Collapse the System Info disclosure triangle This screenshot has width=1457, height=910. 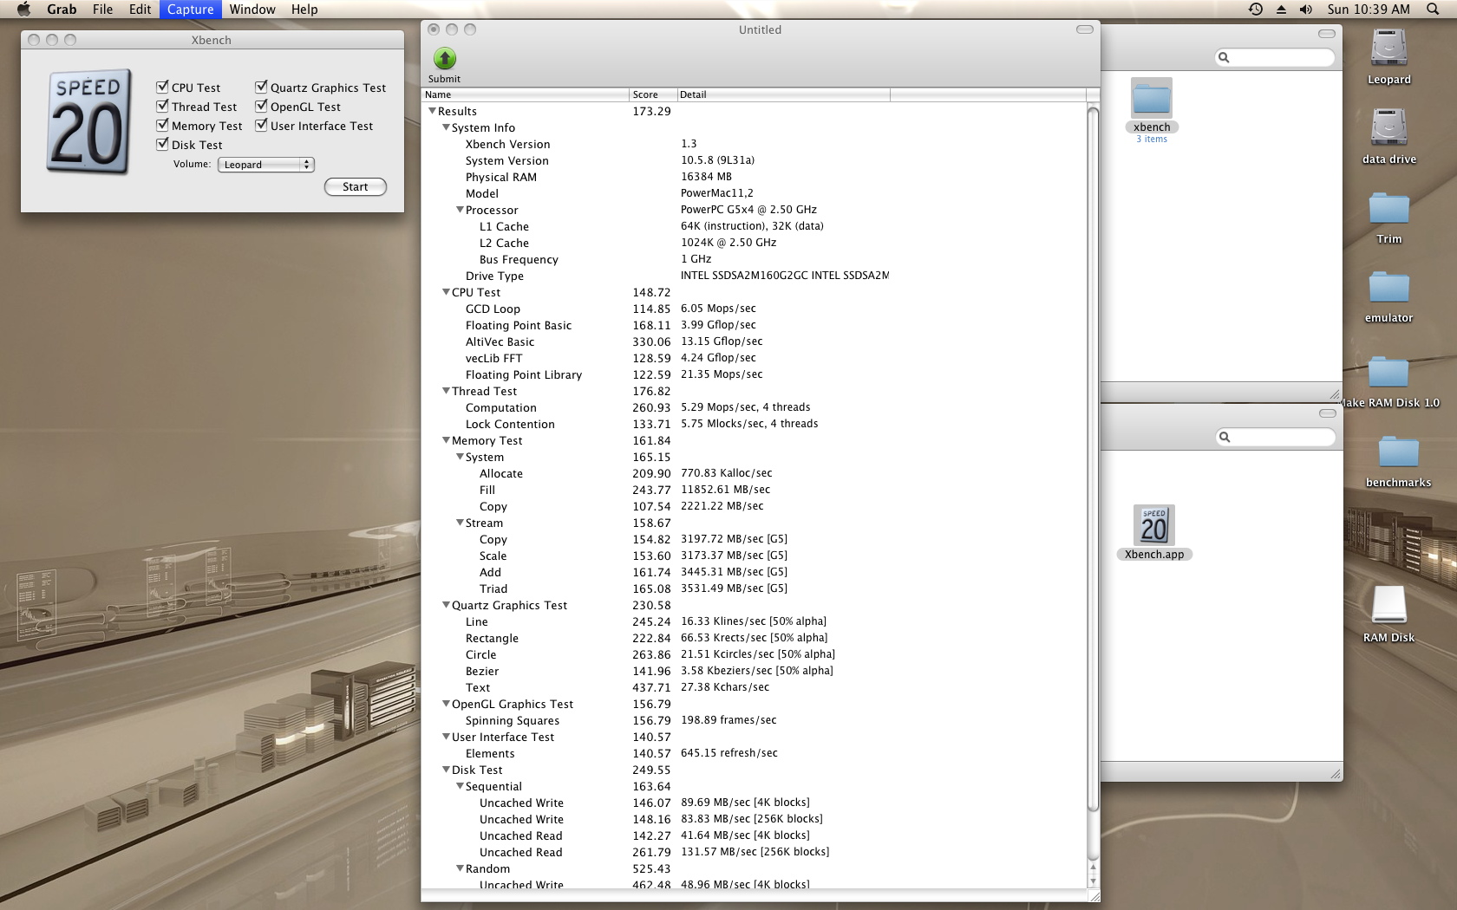[x=446, y=127]
